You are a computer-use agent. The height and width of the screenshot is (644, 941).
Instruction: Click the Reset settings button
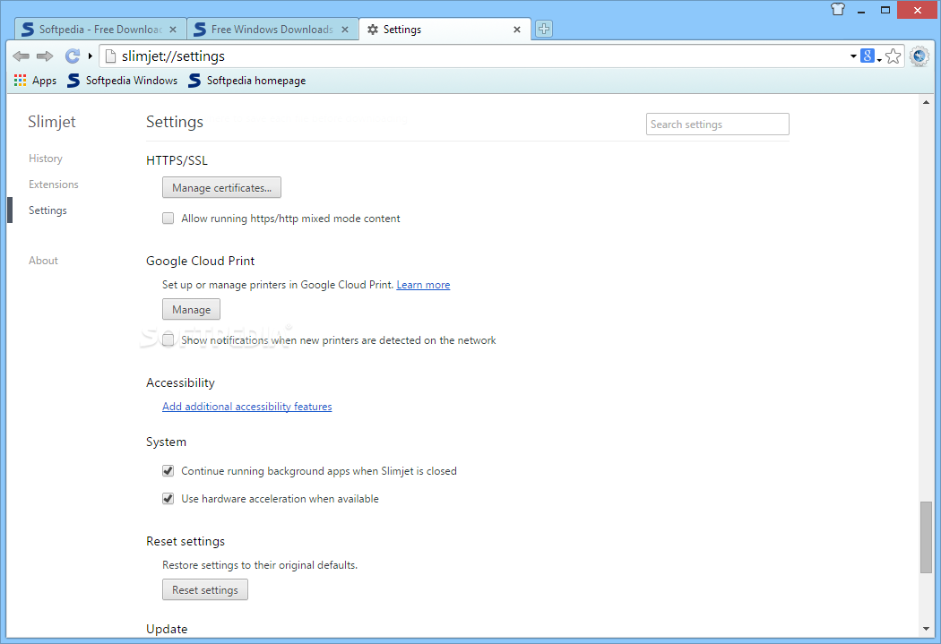205,589
